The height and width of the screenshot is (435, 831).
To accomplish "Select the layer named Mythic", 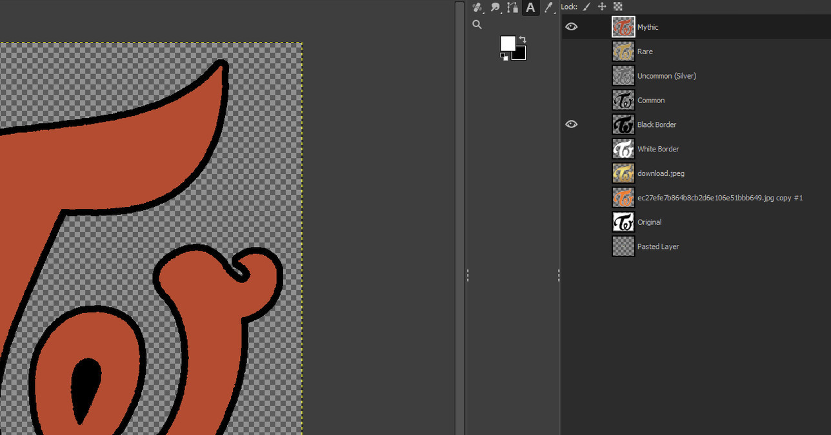I will [648, 27].
